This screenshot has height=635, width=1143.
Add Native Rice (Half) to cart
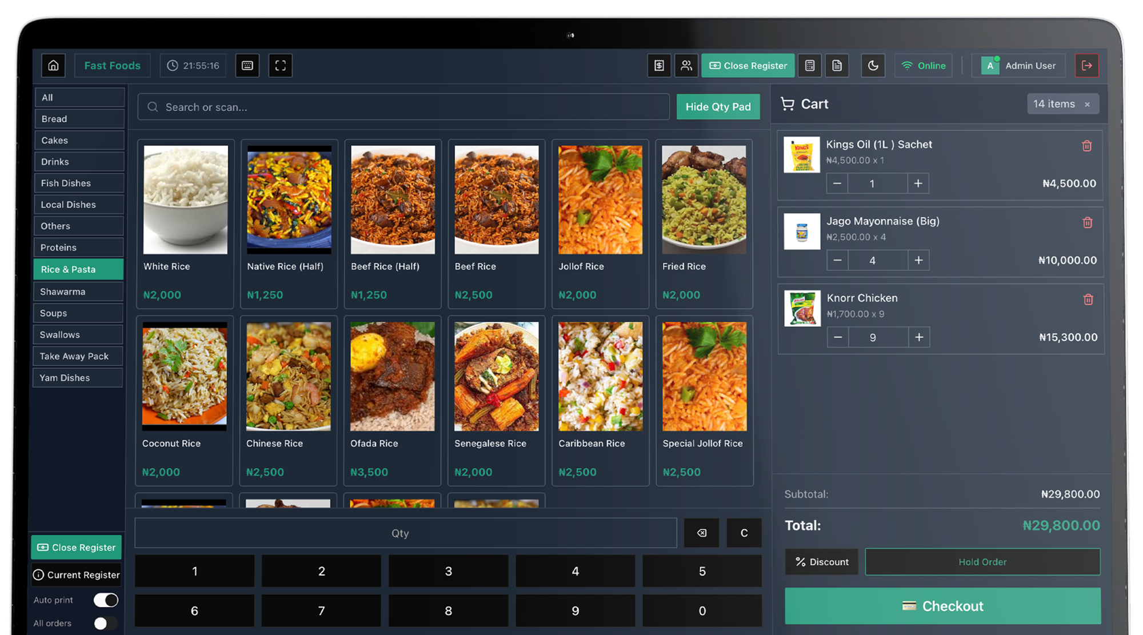click(x=289, y=224)
